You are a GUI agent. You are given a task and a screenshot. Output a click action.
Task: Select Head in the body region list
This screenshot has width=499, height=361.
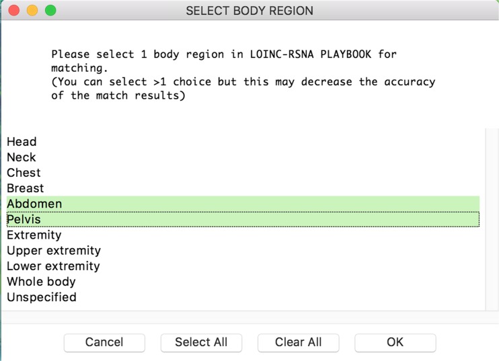243,142
